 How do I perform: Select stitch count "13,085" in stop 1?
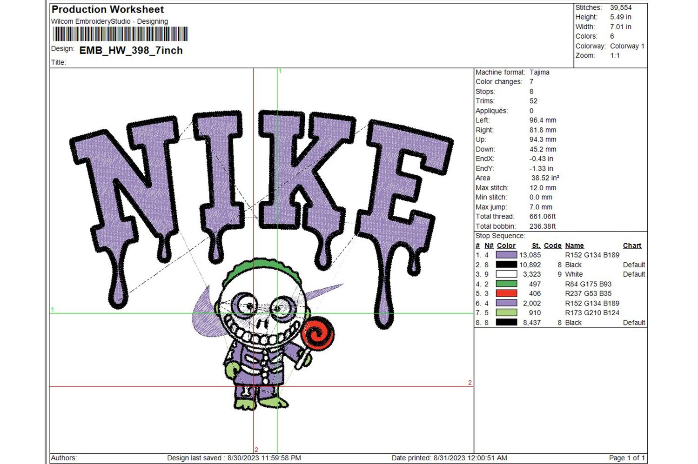click(x=530, y=255)
